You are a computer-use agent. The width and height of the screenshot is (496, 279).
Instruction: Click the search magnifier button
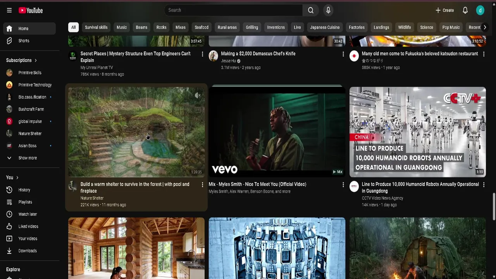click(311, 10)
